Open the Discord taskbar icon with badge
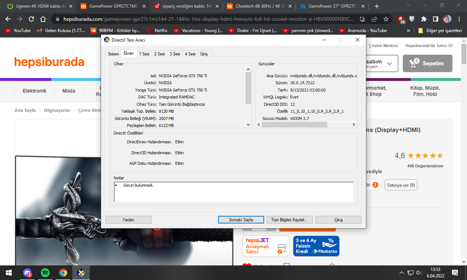Viewport: 467px width, 280px height. (27, 273)
